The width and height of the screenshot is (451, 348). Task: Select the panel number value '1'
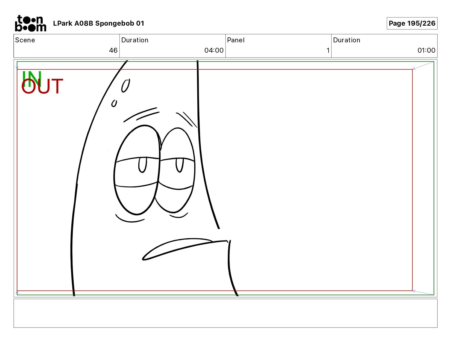coord(328,50)
